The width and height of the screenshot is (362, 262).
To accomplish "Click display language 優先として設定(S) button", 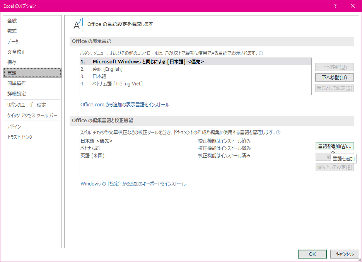I will (334, 88).
